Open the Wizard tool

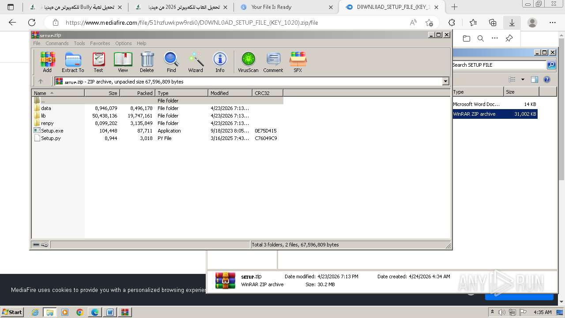196,62
